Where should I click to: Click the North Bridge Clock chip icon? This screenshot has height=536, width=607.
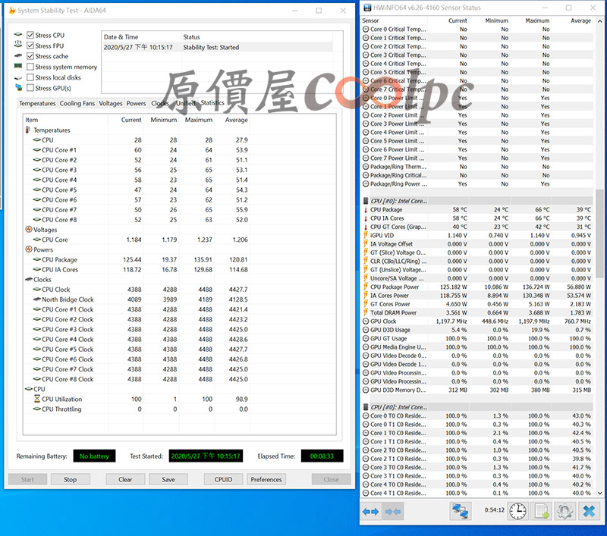click(37, 299)
